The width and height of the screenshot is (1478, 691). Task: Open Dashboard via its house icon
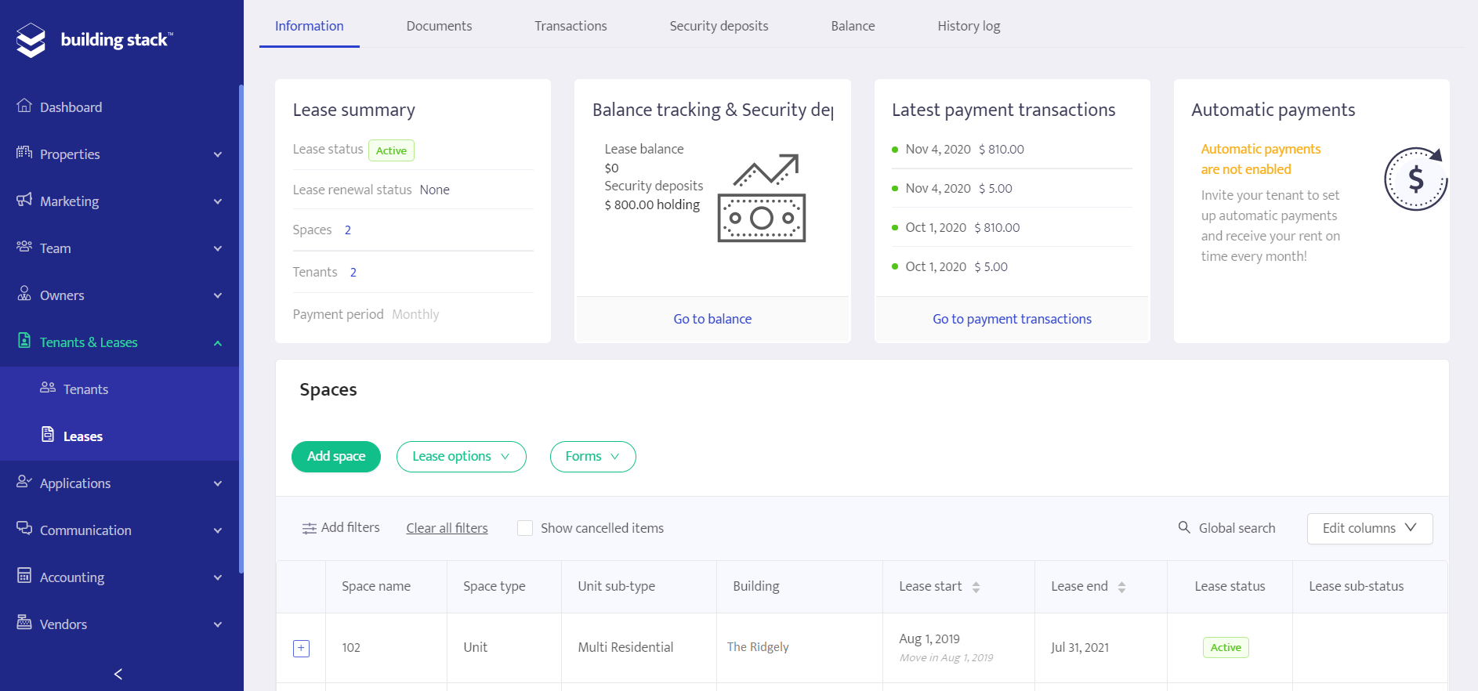tap(24, 106)
